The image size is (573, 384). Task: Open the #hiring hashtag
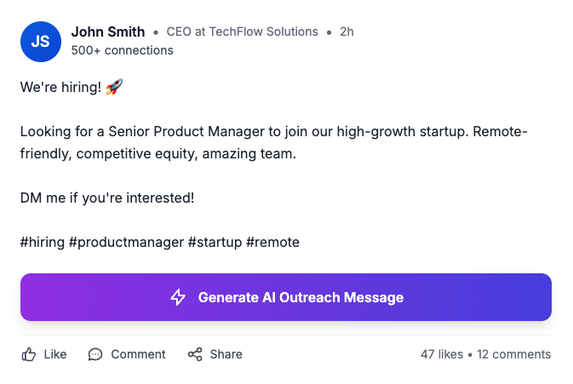pos(43,243)
